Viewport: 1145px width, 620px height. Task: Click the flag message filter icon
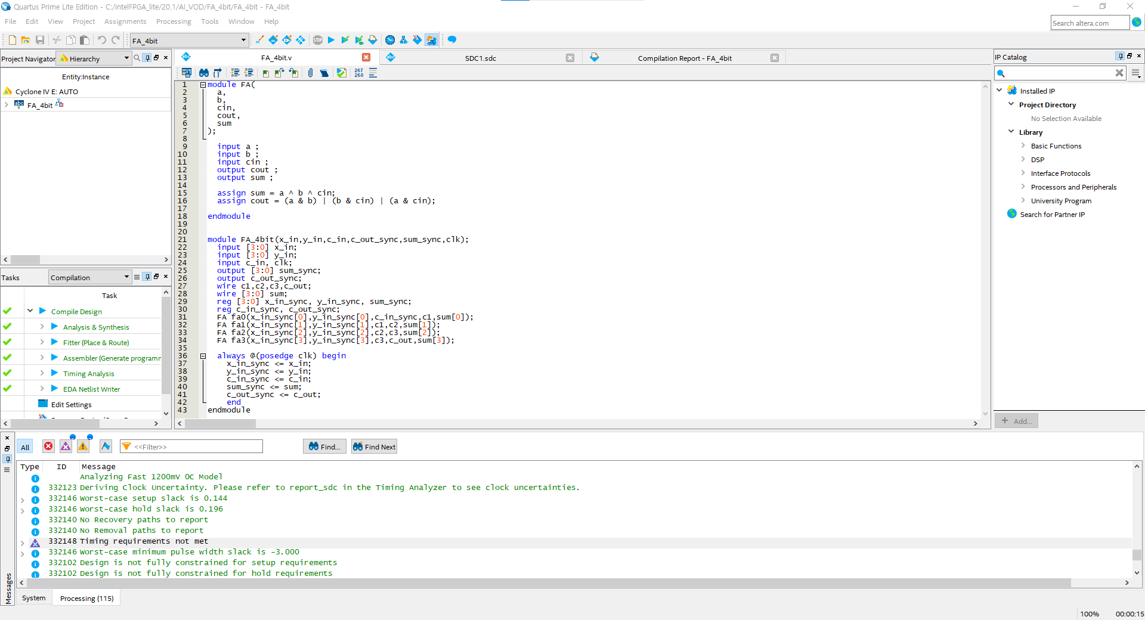coord(106,446)
